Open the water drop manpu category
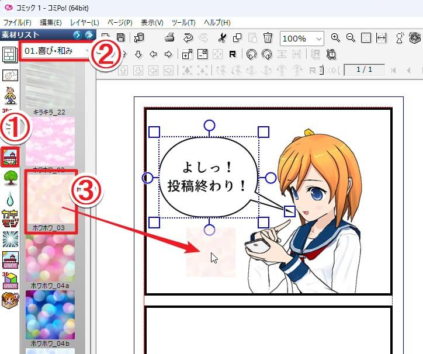This screenshot has height=354, width=423. (11, 199)
